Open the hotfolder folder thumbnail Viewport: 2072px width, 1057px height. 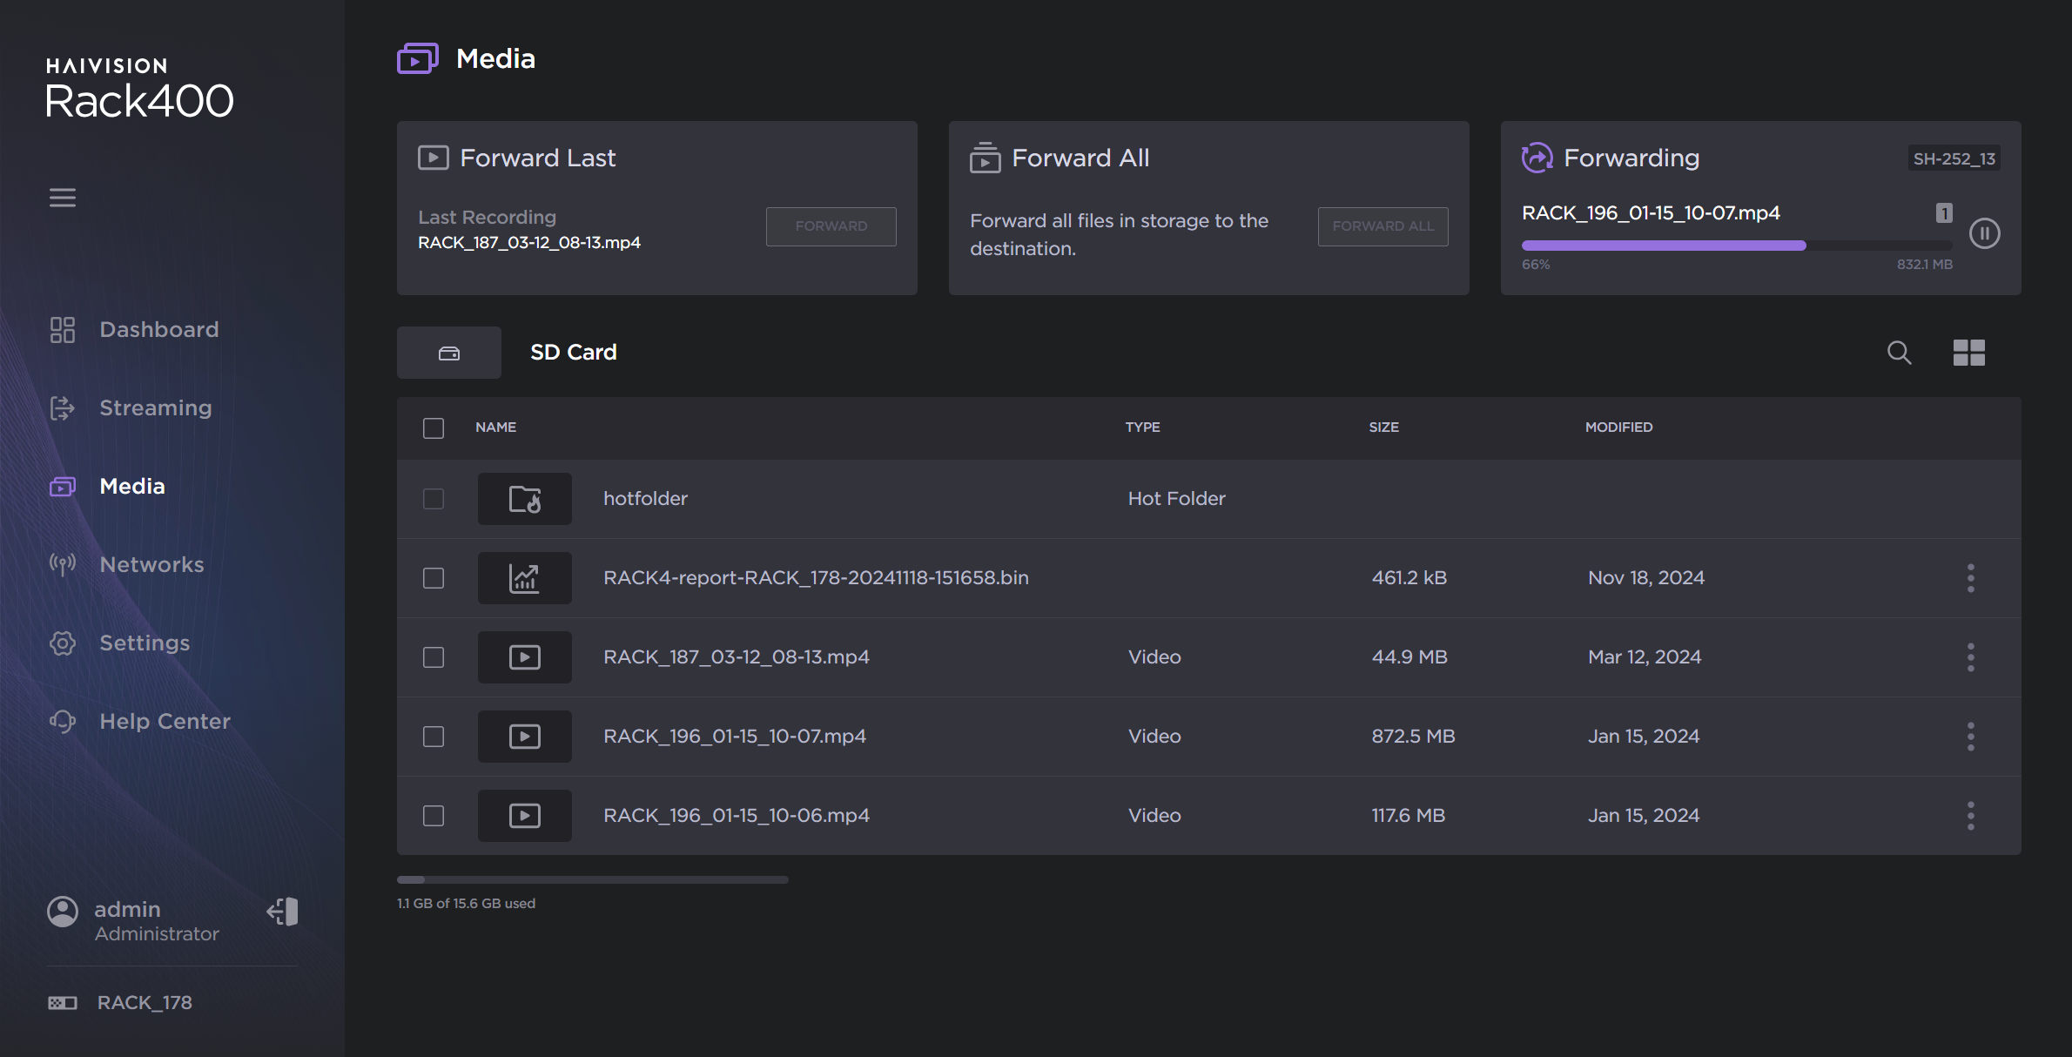[x=524, y=499]
